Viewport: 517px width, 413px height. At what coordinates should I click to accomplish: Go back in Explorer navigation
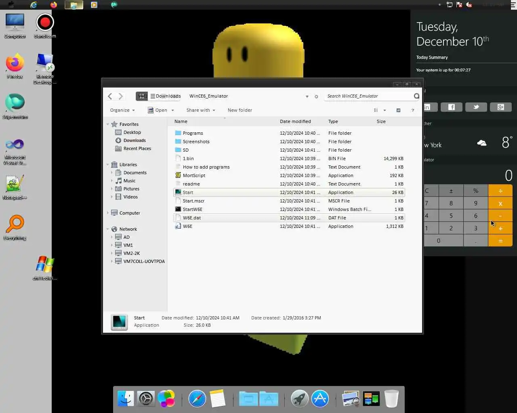(110, 96)
